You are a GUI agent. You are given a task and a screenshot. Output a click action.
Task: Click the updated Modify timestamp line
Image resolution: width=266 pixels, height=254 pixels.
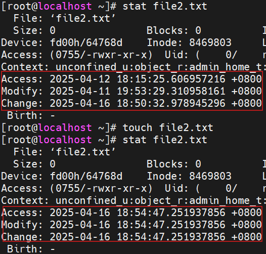[x=131, y=225]
